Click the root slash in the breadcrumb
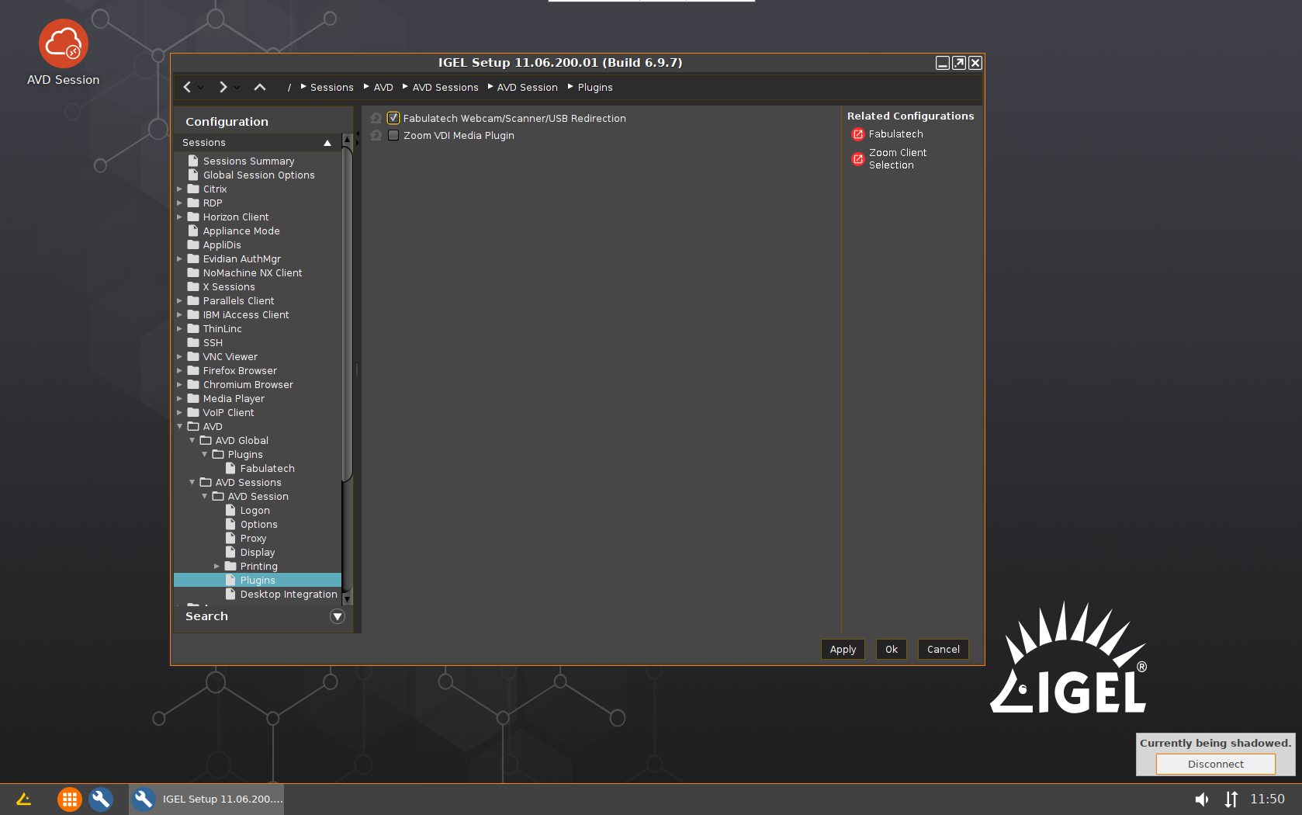1302x815 pixels. coord(289,88)
